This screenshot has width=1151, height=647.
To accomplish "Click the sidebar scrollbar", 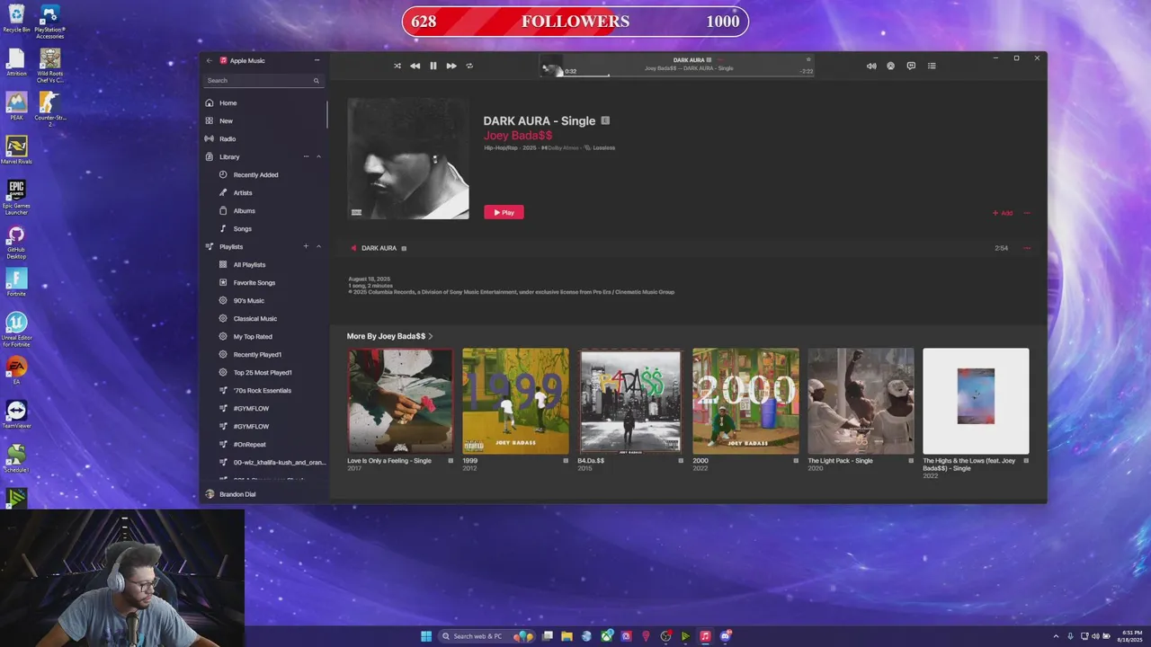I will click(327, 113).
